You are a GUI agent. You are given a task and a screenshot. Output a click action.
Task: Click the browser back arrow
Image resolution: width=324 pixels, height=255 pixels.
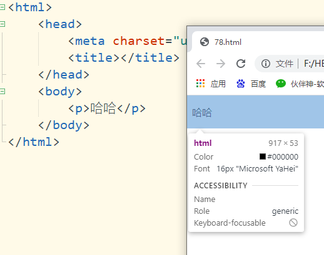click(201, 64)
